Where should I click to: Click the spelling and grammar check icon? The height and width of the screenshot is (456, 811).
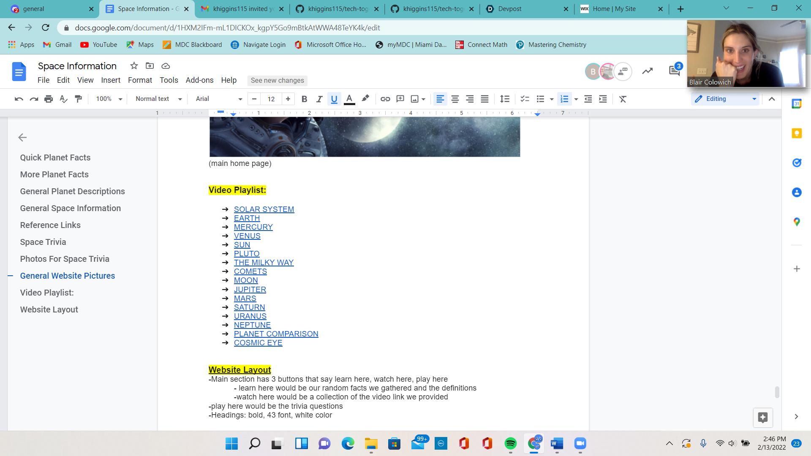63,99
